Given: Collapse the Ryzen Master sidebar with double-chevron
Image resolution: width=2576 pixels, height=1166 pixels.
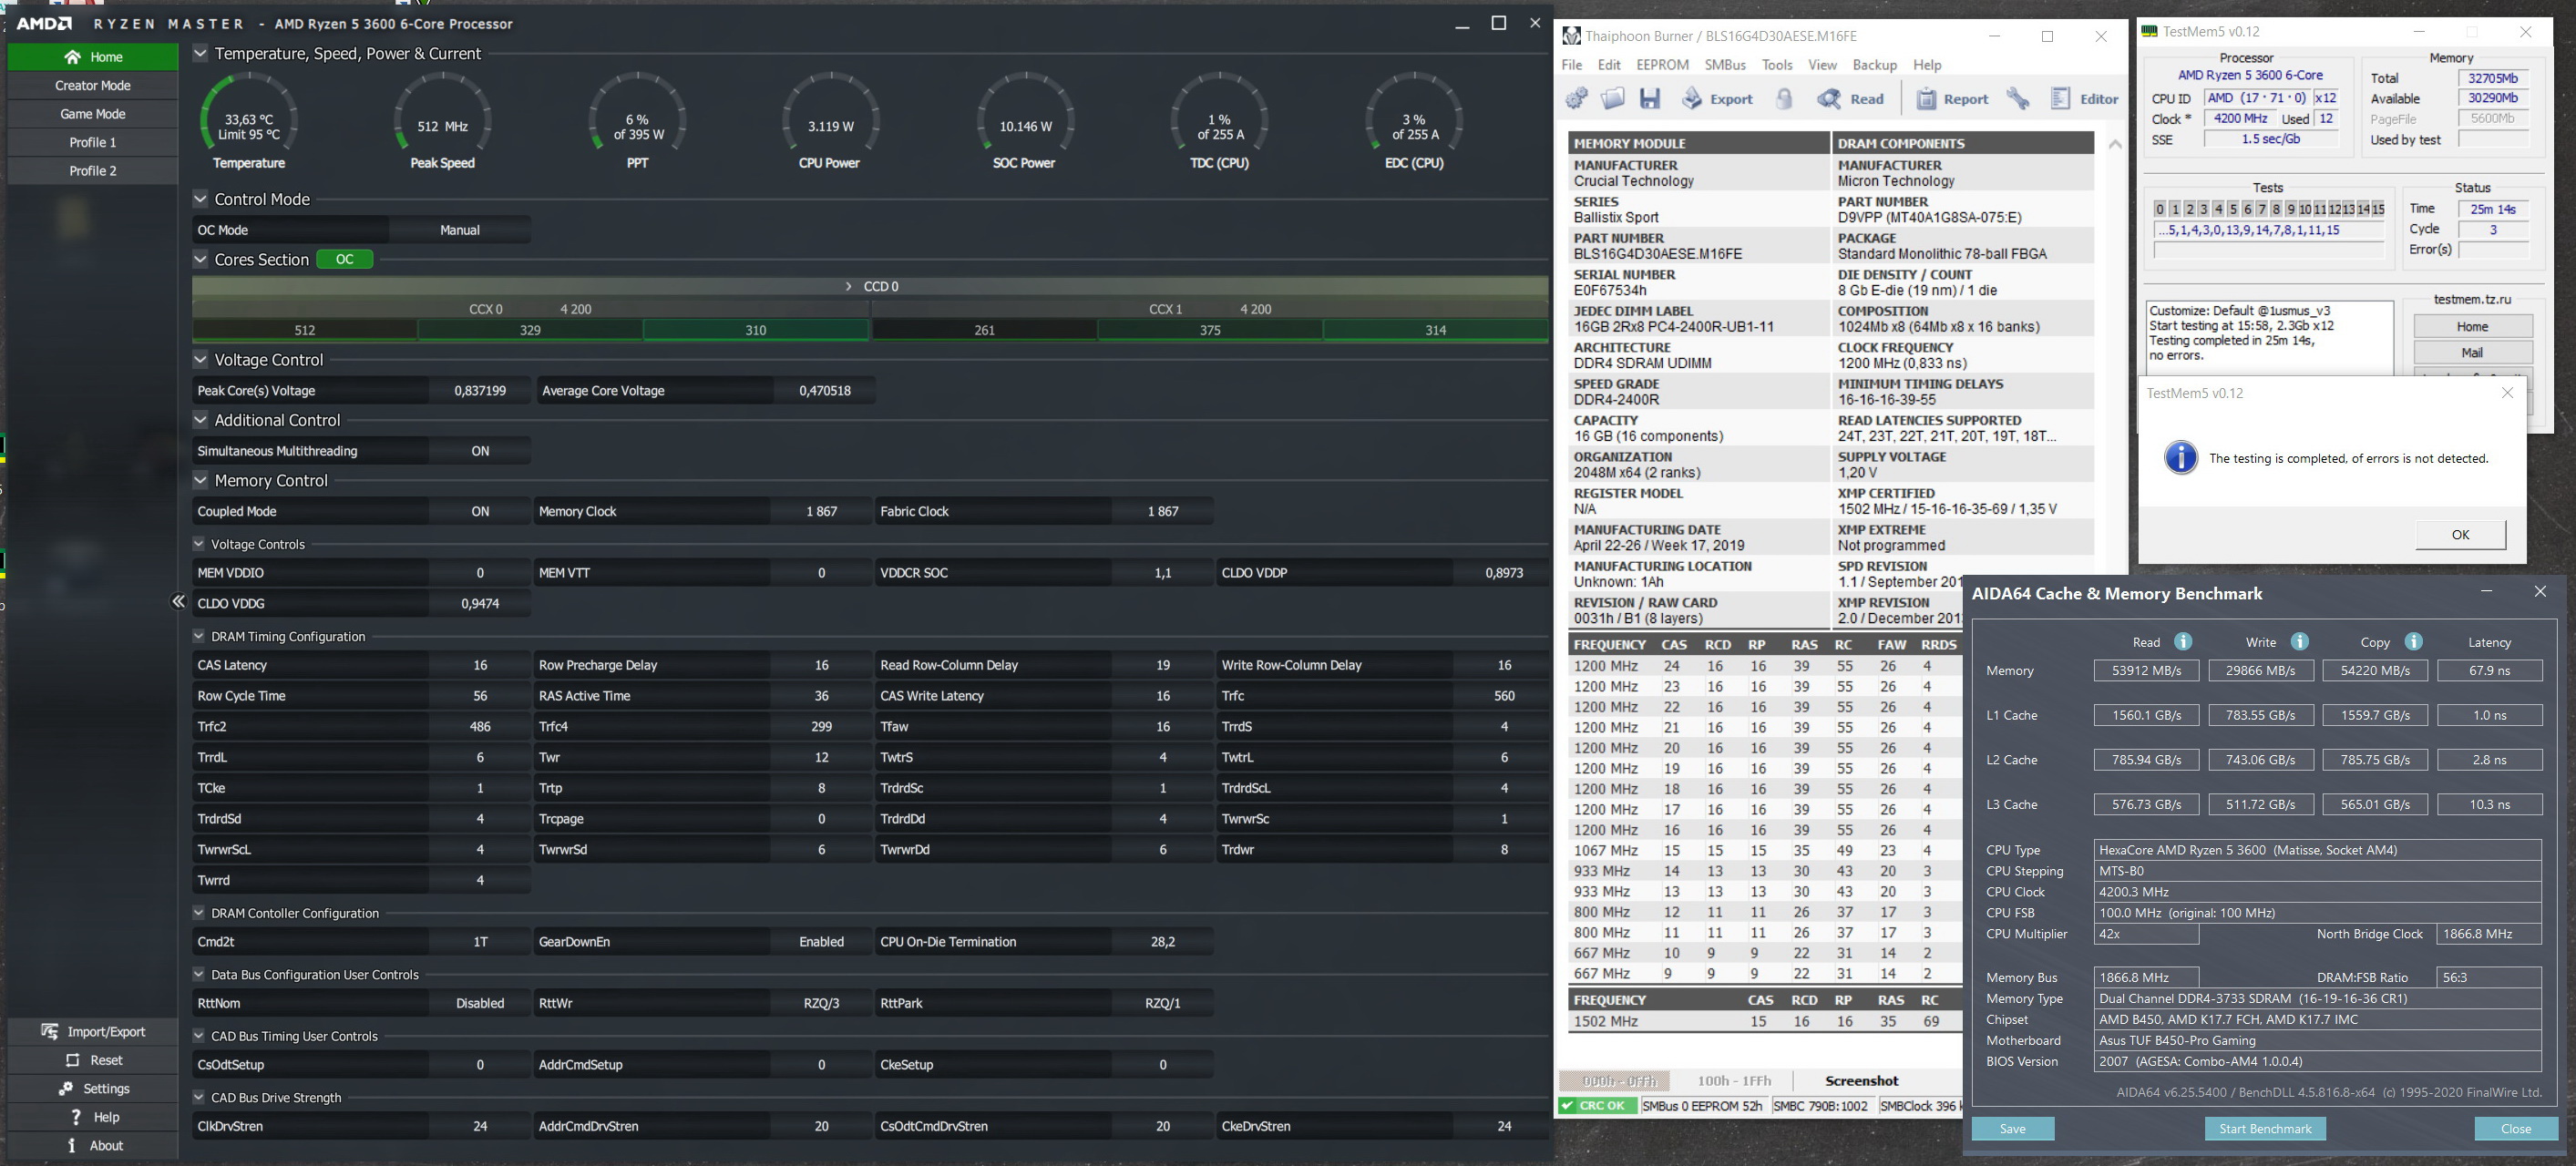Looking at the screenshot, I should (178, 601).
